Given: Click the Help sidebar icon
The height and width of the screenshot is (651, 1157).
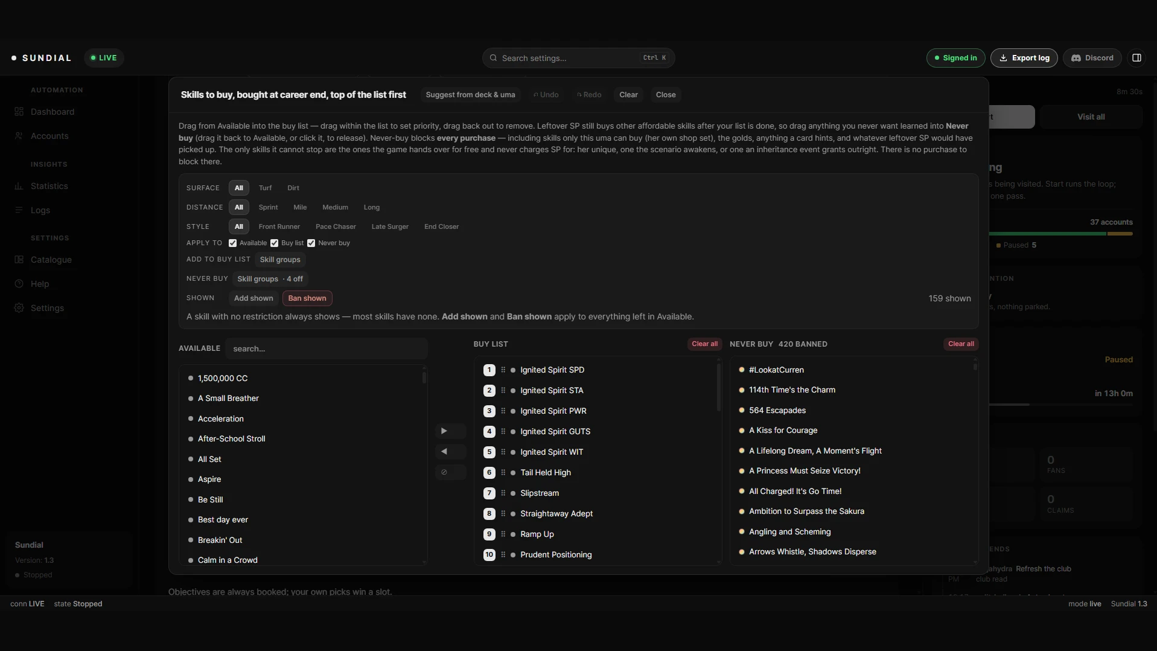Looking at the screenshot, I should [x=19, y=284].
